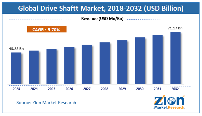202x116 pixels.
Task: Select the 2031 bar in chart
Action: point(158,60)
